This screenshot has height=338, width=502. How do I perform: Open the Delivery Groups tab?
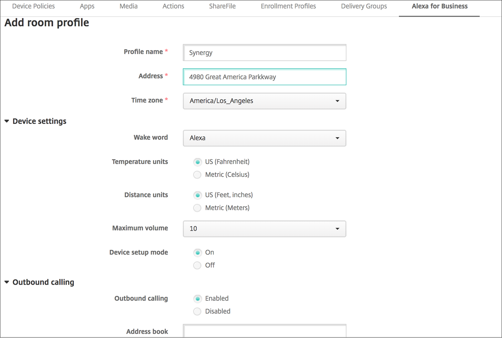pos(364,6)
